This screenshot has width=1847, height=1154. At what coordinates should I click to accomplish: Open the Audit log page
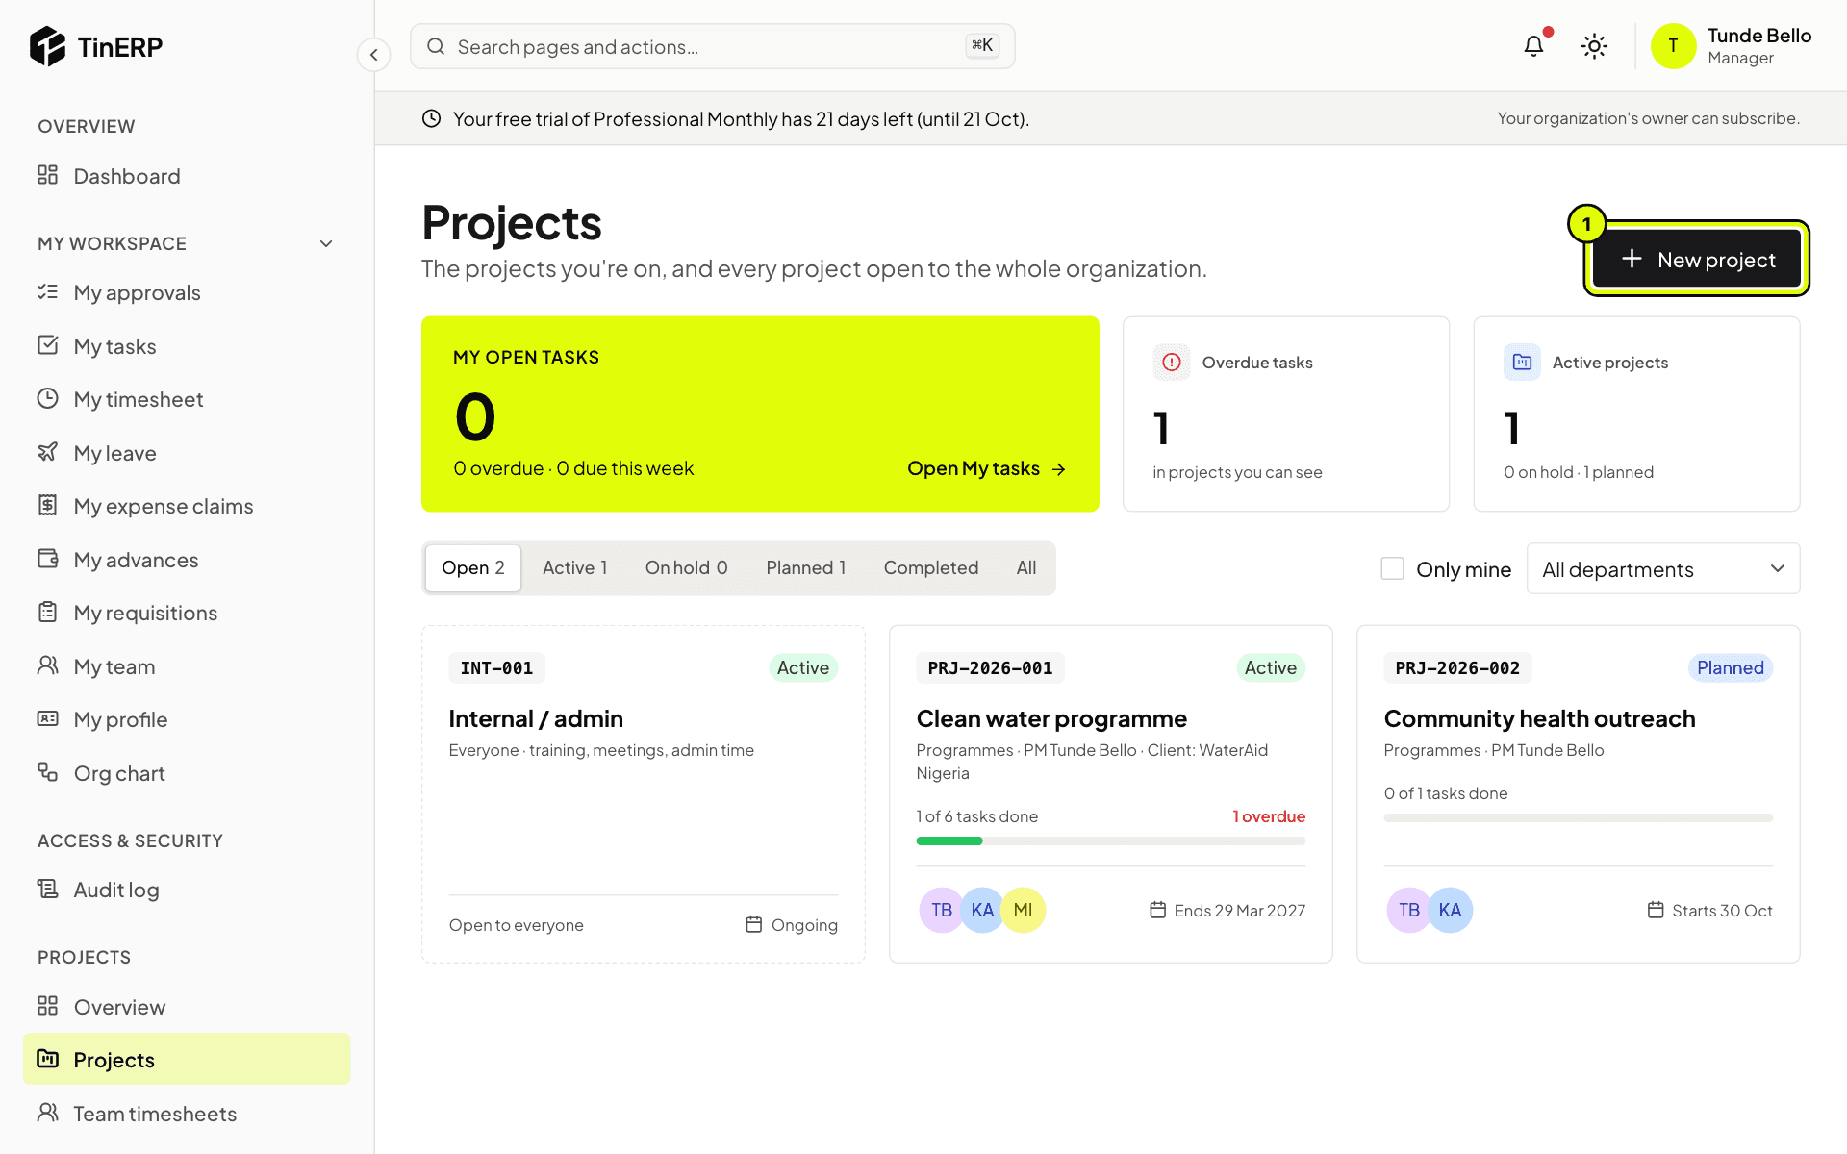pyautogui.click(x=187, y=890)
